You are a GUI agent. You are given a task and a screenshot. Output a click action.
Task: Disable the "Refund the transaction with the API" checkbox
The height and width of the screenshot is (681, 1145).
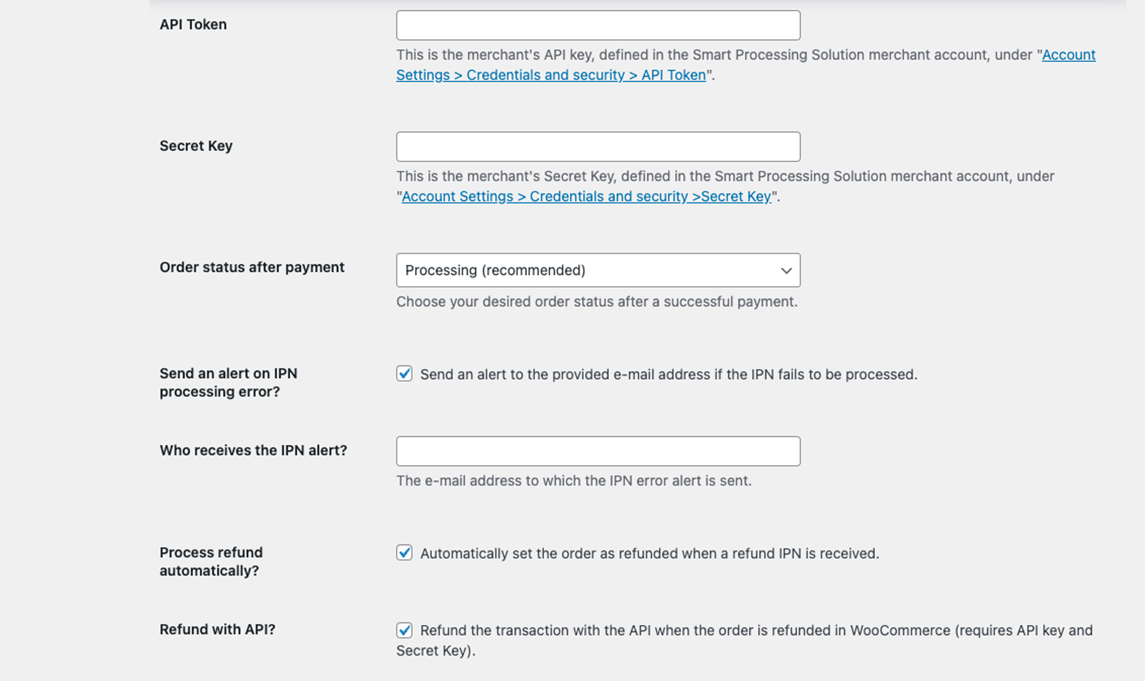point(404,630)
